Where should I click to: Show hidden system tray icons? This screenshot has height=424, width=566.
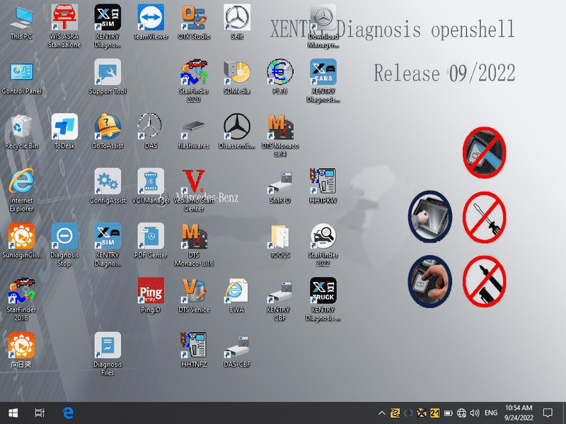(x=381, y=413)
